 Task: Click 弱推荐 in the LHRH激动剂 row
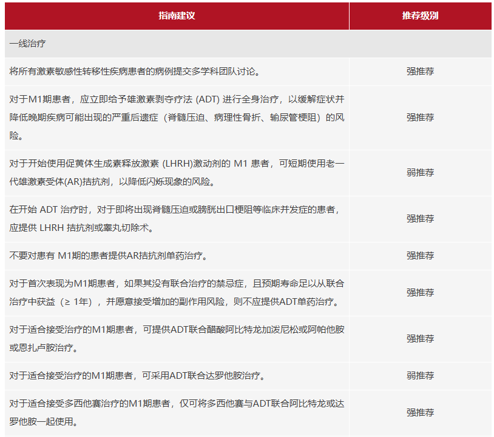[x=420, y=173]
